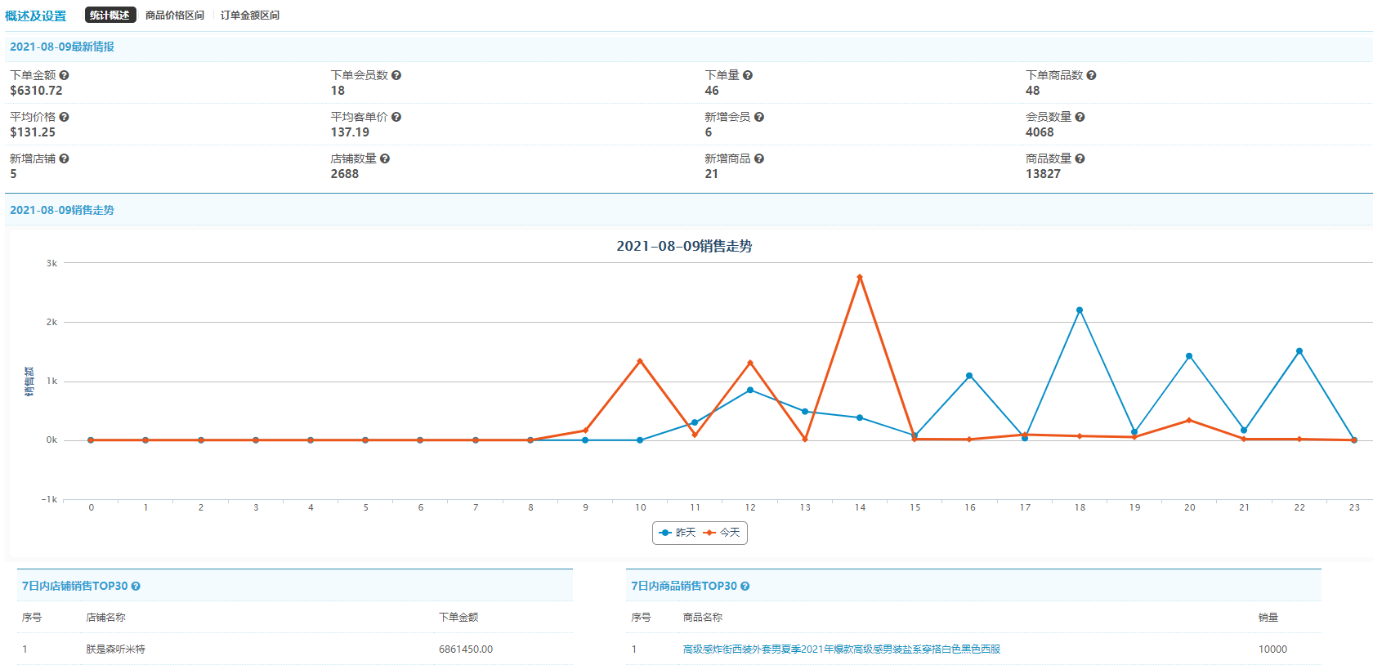Click the 新增商品 help icon
The image size is (1373, 665).
[x=759, y=158]
